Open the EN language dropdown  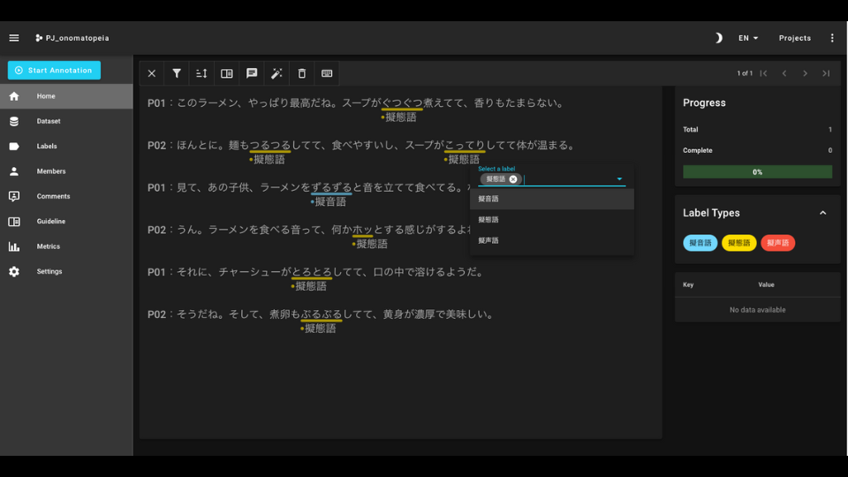point(748,38)
